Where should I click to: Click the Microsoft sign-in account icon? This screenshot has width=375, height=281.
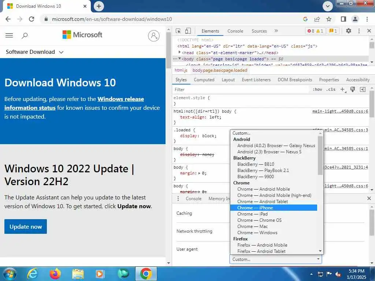point(154,35)
